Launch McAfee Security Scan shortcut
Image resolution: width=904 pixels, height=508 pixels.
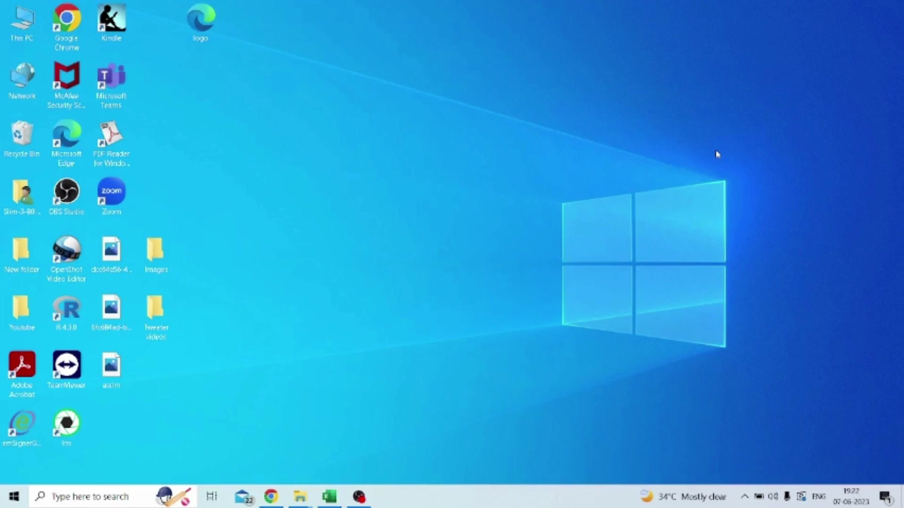[66, 85]
